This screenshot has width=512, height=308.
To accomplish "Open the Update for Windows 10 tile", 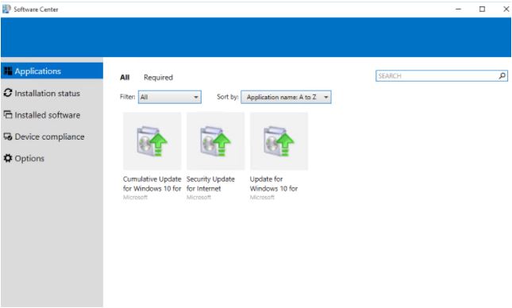I will 279,141.
